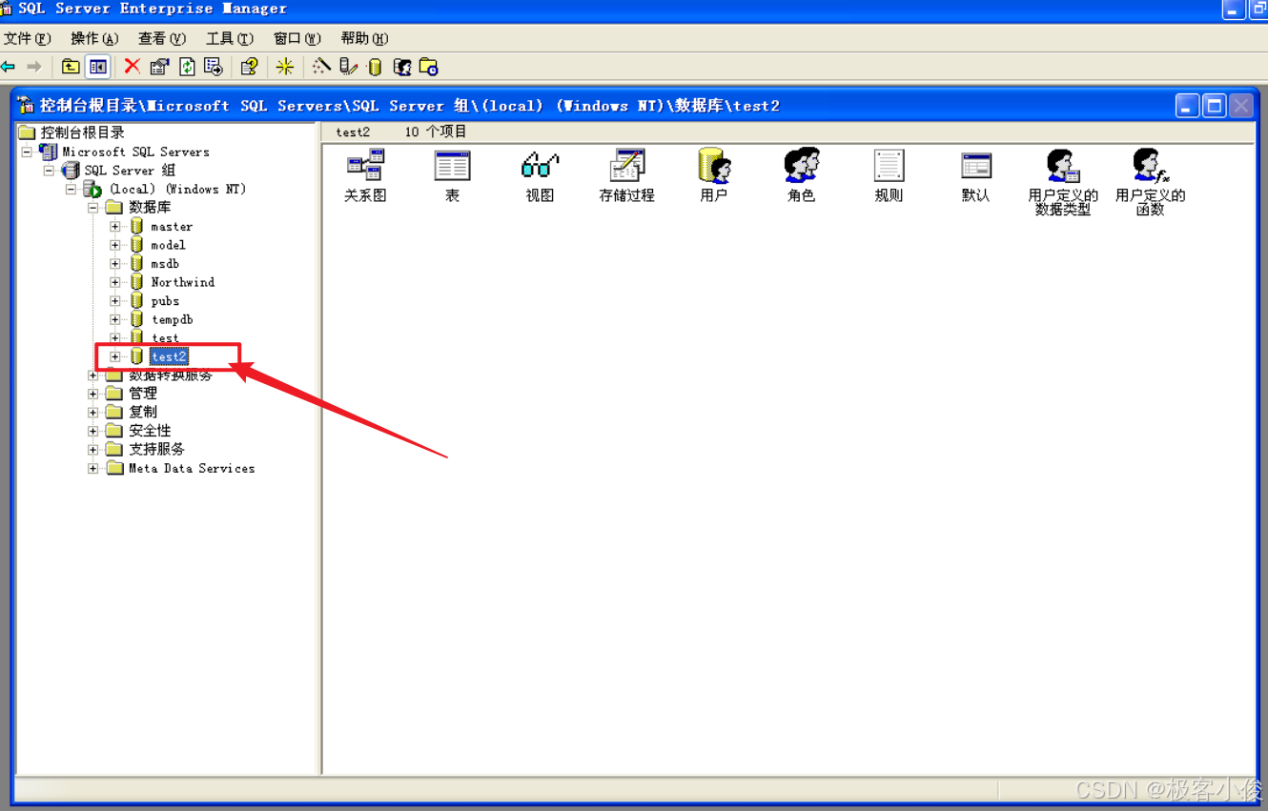Screen dimensions: 1268x811
Task: Select the 支持服务 folder label
Action: click(x=156, y=449)
